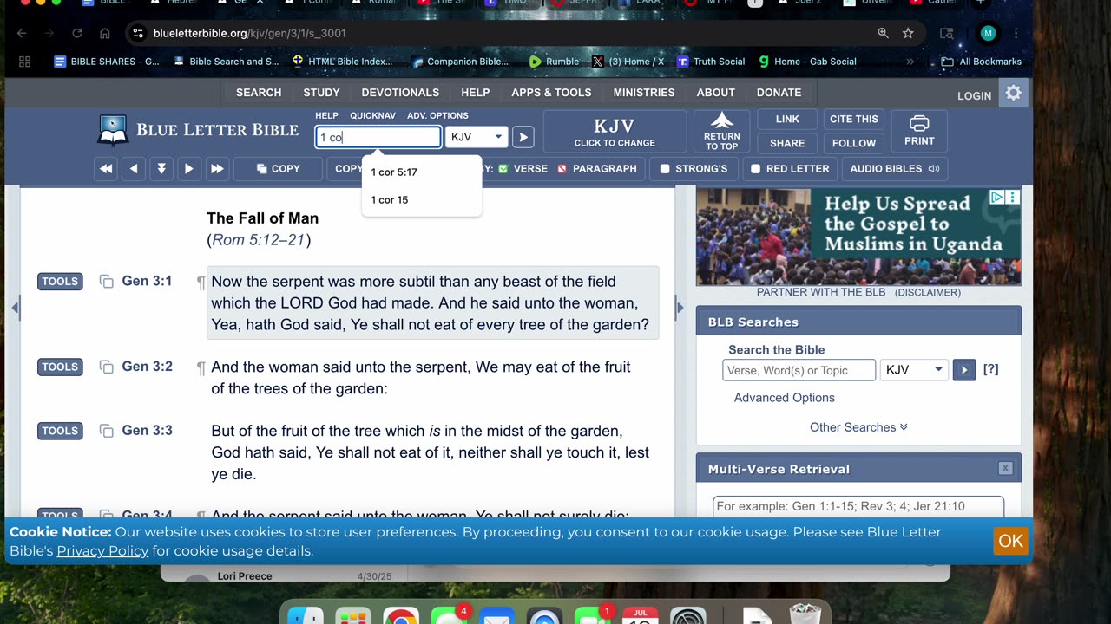Click Return to Top arrow button
The width and height of the screenshot is (1111, 624).
721,131
